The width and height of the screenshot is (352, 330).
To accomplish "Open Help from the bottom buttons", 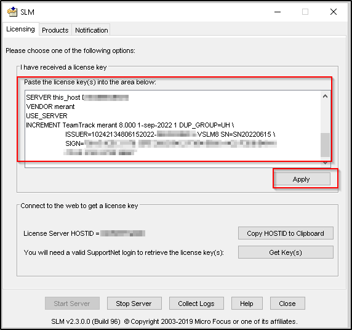I will click(247, 304).
